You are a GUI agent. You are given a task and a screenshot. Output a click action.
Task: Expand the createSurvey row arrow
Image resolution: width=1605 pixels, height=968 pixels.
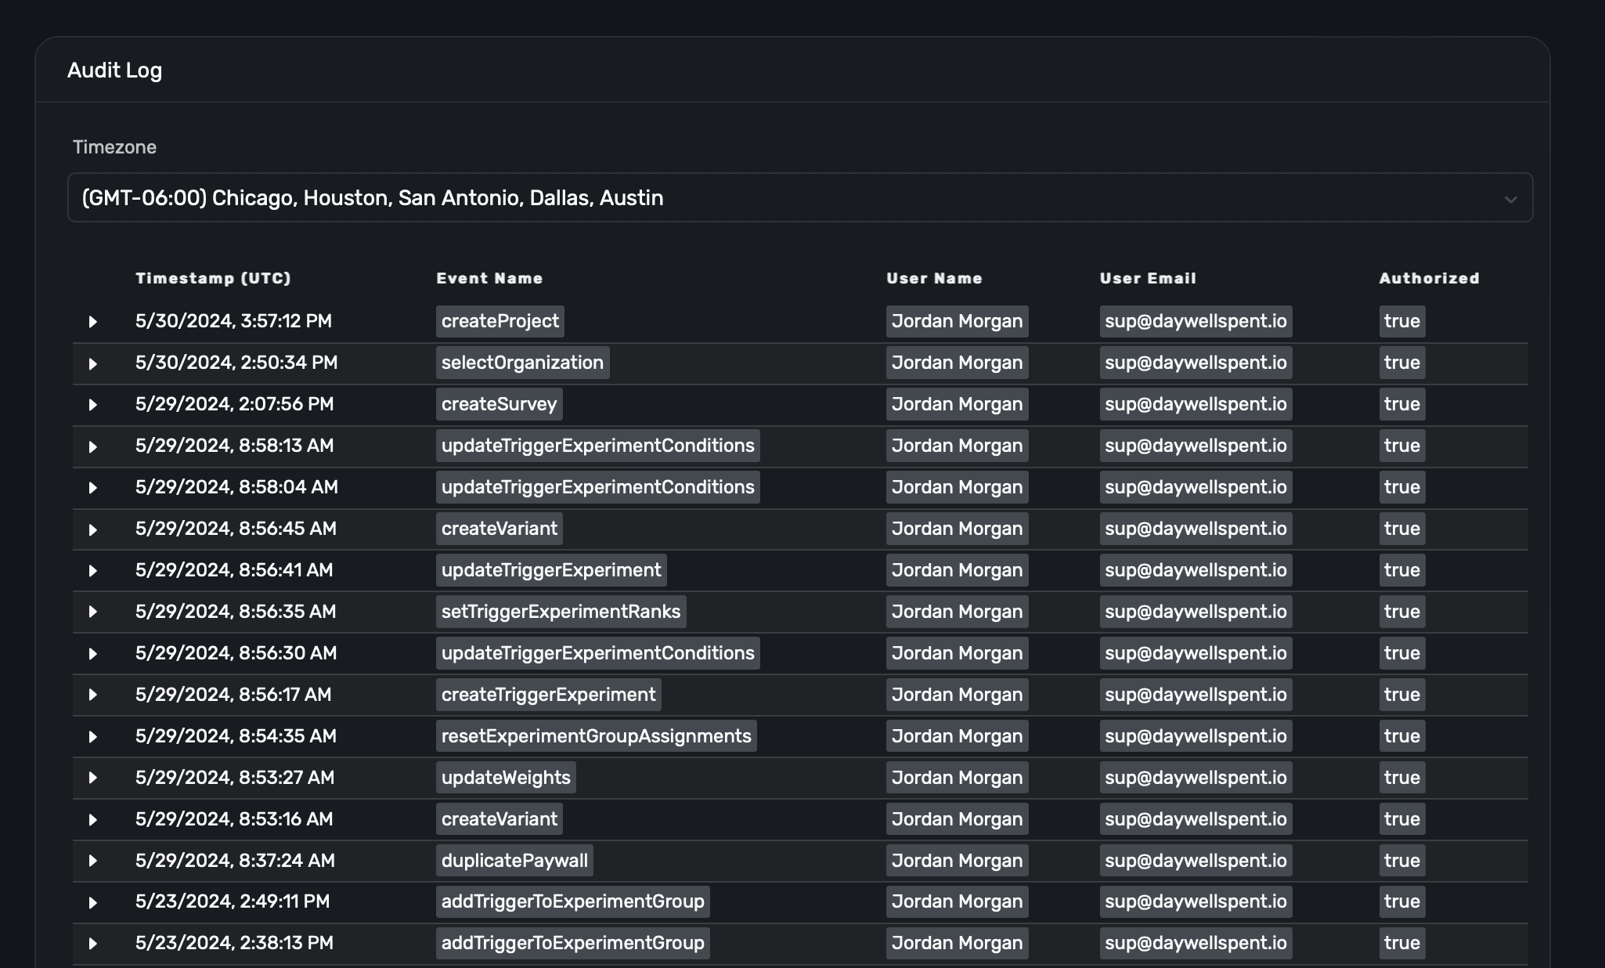[x=92, y=405]
